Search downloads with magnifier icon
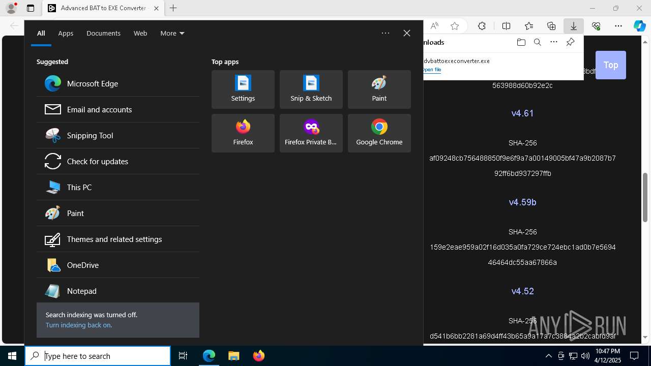 [x=538, y=42]
